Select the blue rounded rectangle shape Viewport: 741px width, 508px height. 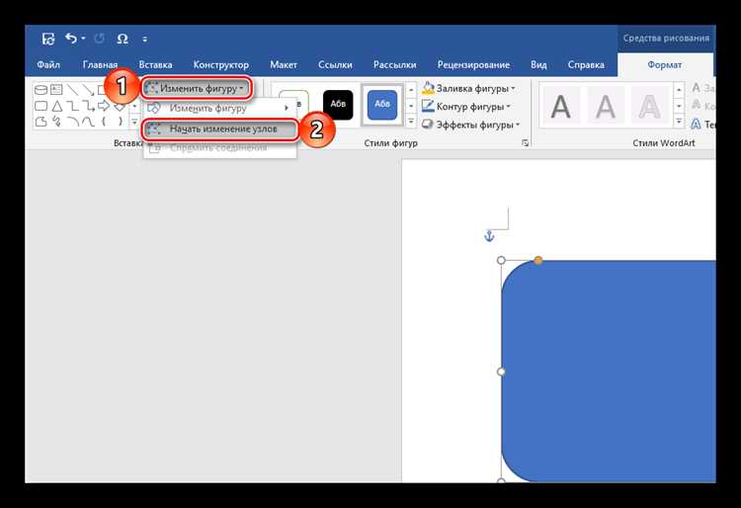click(x=610, y=371)
